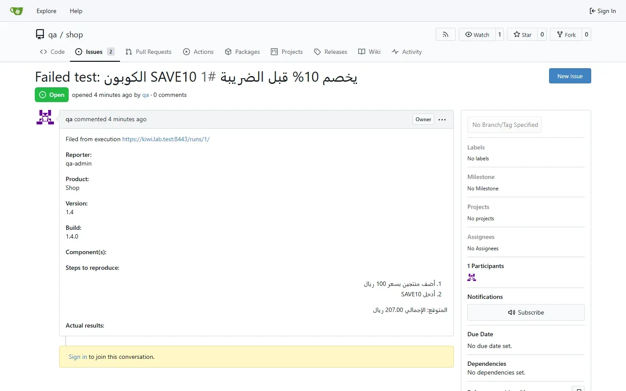
Task: Open the shop repository name link
Action: 74,35
